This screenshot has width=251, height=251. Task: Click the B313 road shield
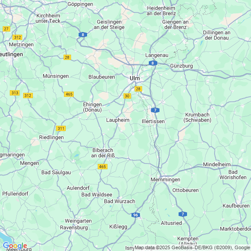point(15,93)
